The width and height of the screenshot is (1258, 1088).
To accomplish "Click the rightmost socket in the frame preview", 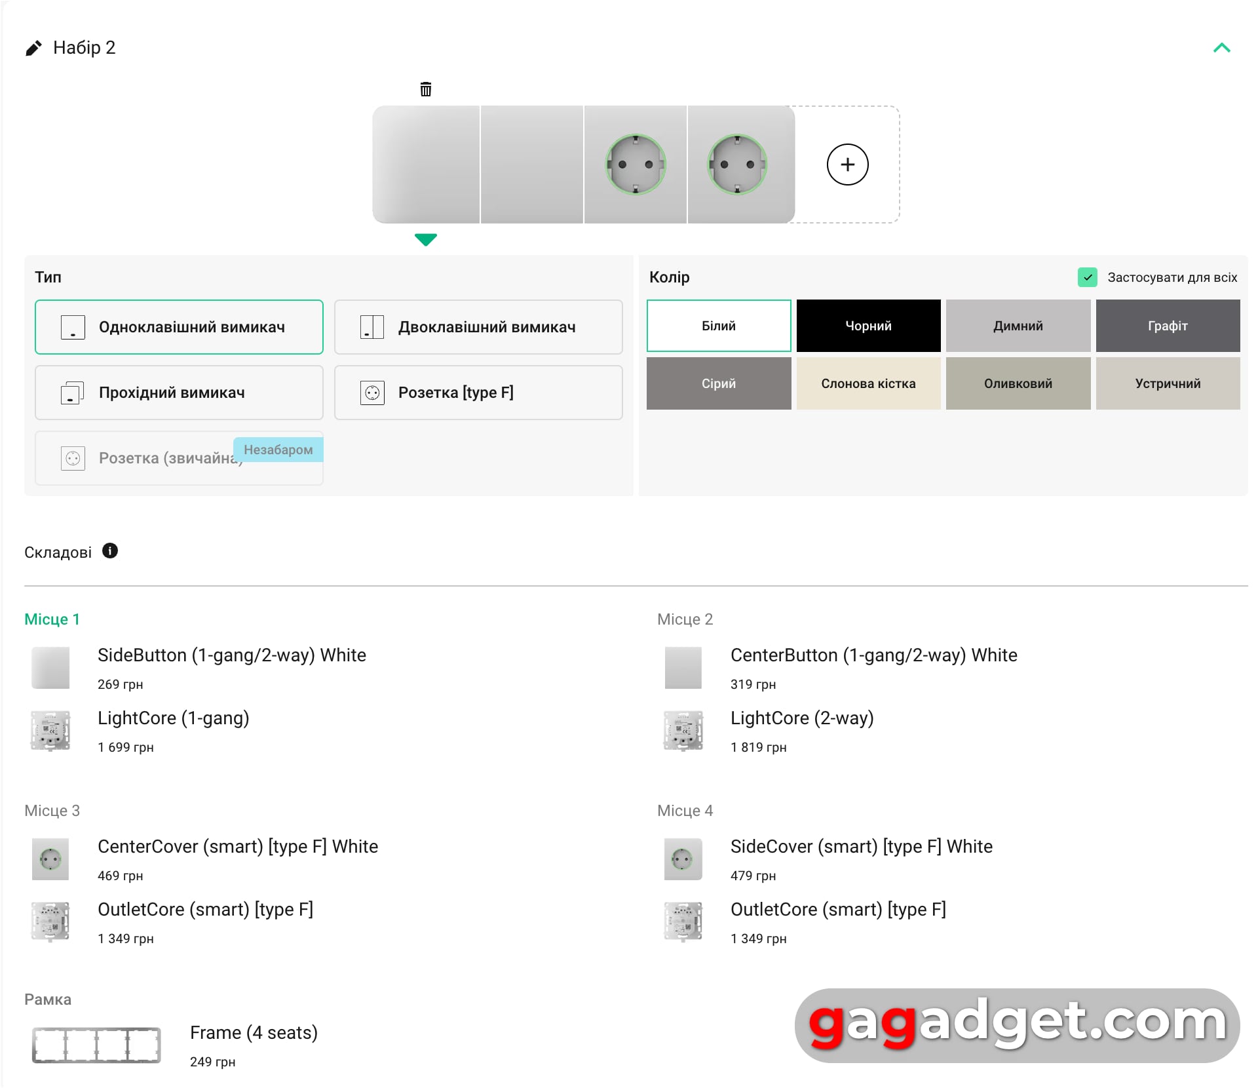I will pos(737,165).
